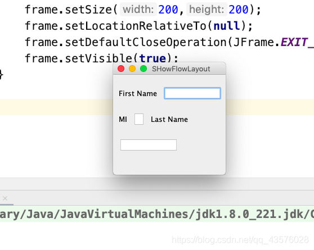Click the SHowFlowLayout window title text
This screenshot has width=314, height=250.
tap(181, 69)
